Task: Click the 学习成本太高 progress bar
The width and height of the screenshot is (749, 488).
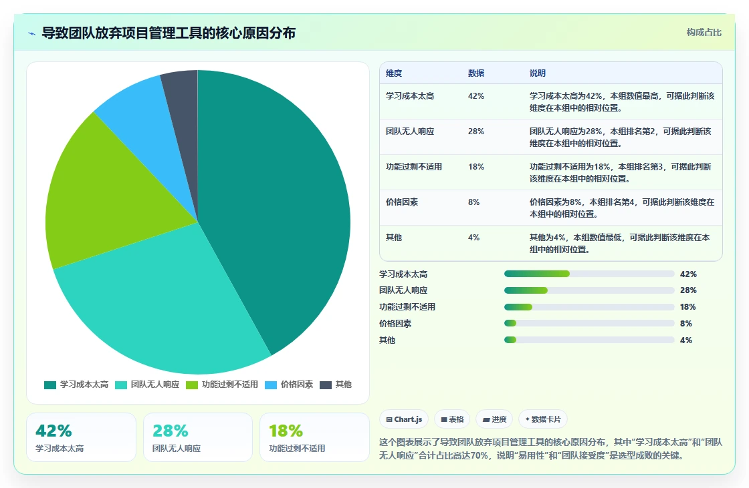Action: click(x=589, y=274)
